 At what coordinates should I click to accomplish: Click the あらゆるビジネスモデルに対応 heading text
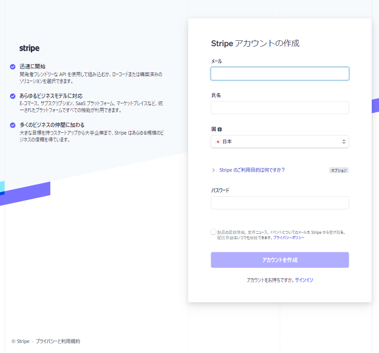(x=51, y=96)
